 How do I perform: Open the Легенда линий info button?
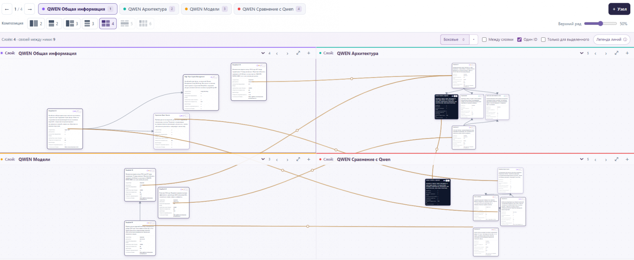coord(612,39)
